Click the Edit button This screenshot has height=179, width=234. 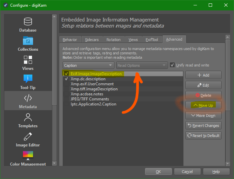tap(203, 85)
